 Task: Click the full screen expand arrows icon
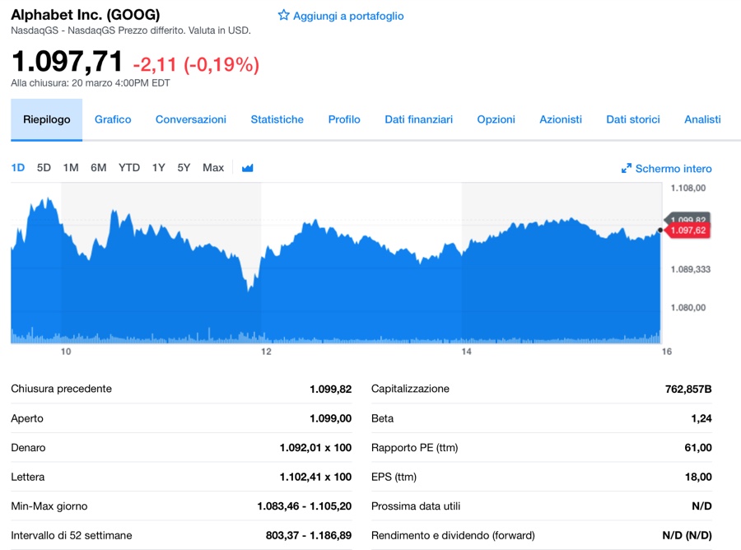coord(627,168)
